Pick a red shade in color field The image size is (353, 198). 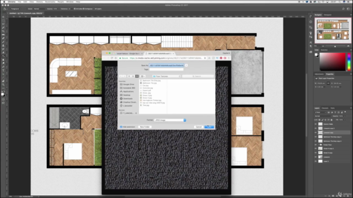click(x=332, y=62)
